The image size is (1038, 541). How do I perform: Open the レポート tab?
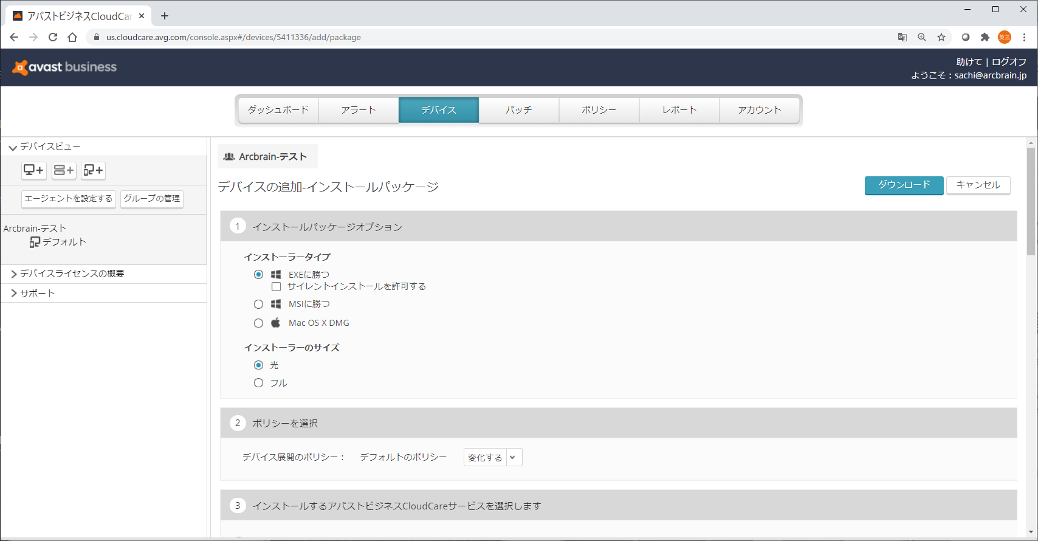pos(679,110)
